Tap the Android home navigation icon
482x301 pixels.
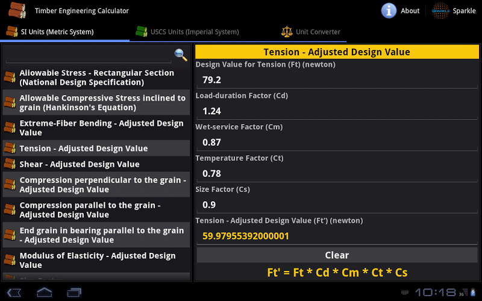click(44, 292)
